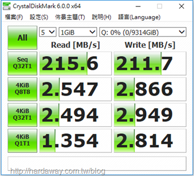
Task: Run all benchmarks with All button
Action: [22, 38]
